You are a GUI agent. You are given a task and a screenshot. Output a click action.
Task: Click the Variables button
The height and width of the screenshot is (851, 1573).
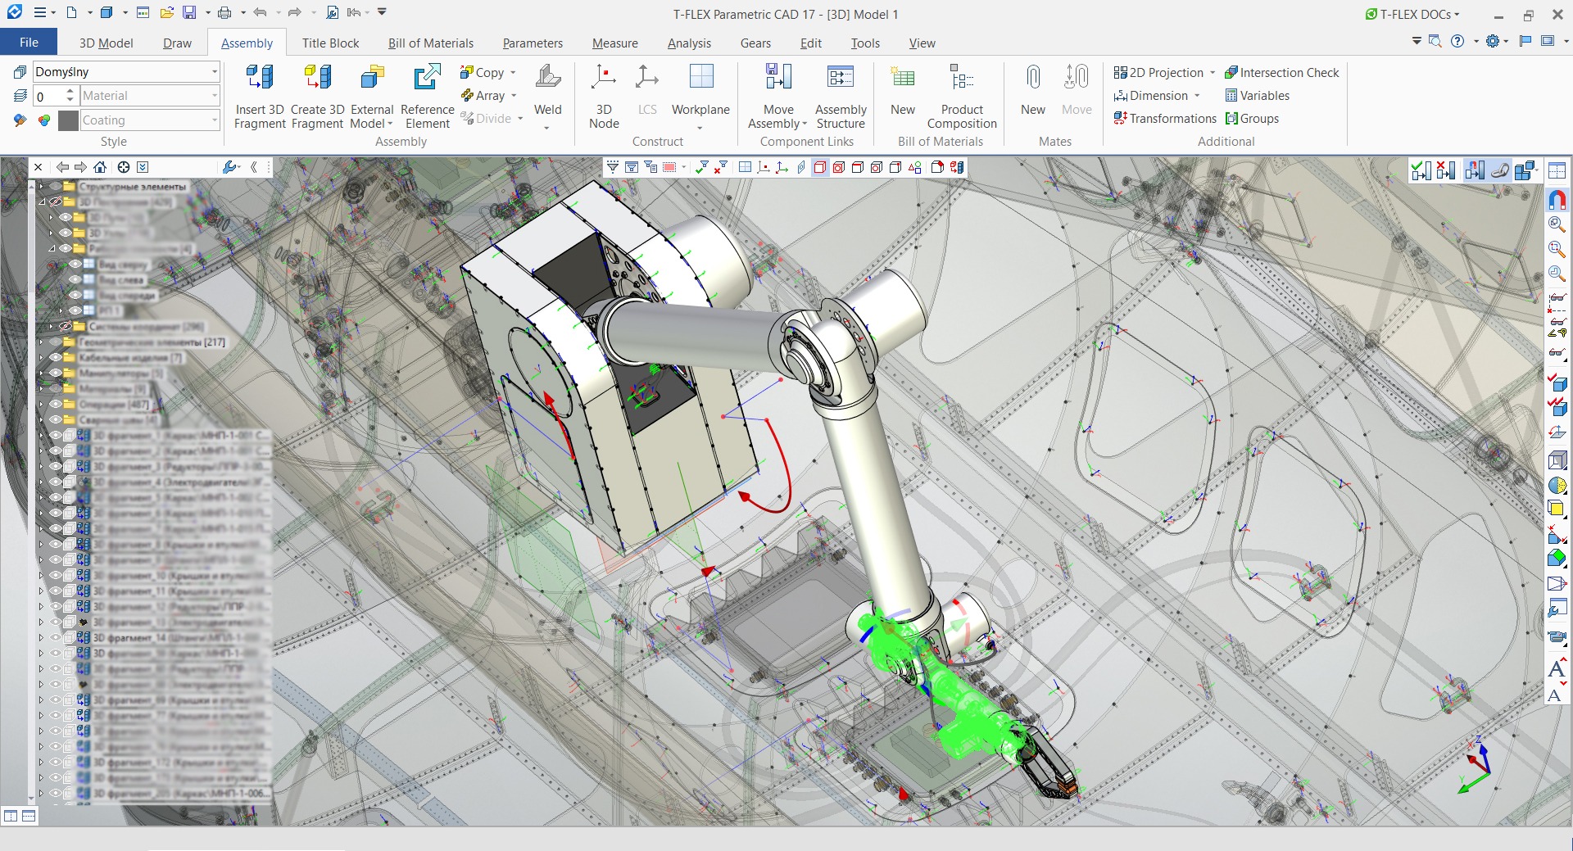1257,96
